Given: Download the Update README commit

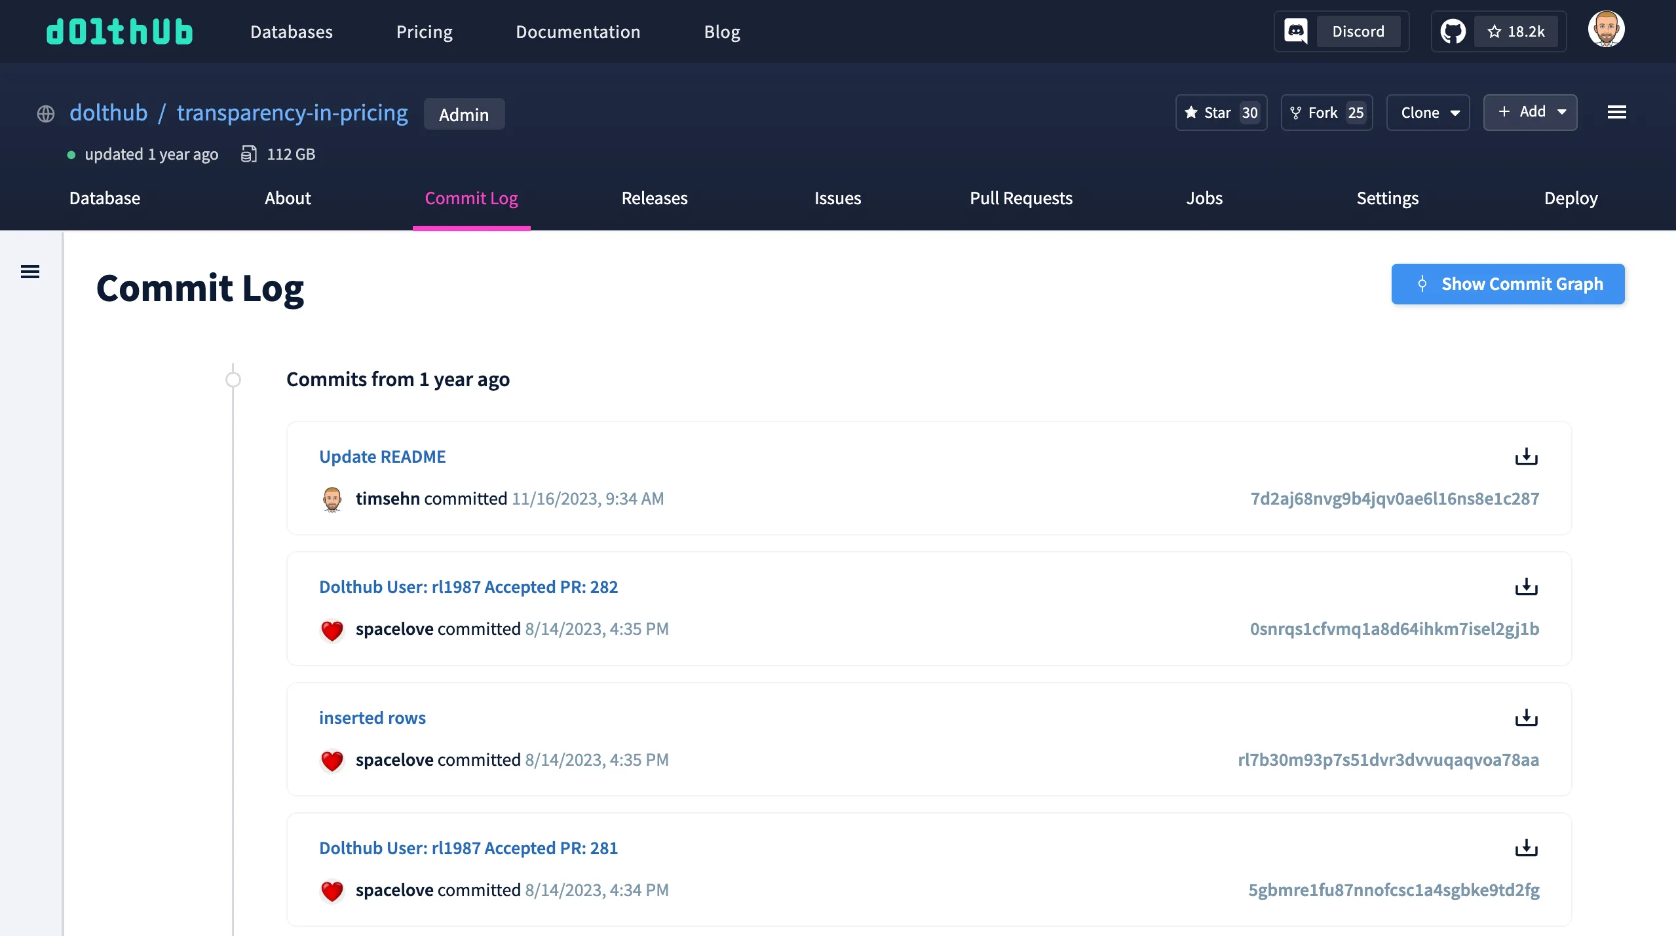Looking at the screenshot, I should click(x=1527, y=456).
